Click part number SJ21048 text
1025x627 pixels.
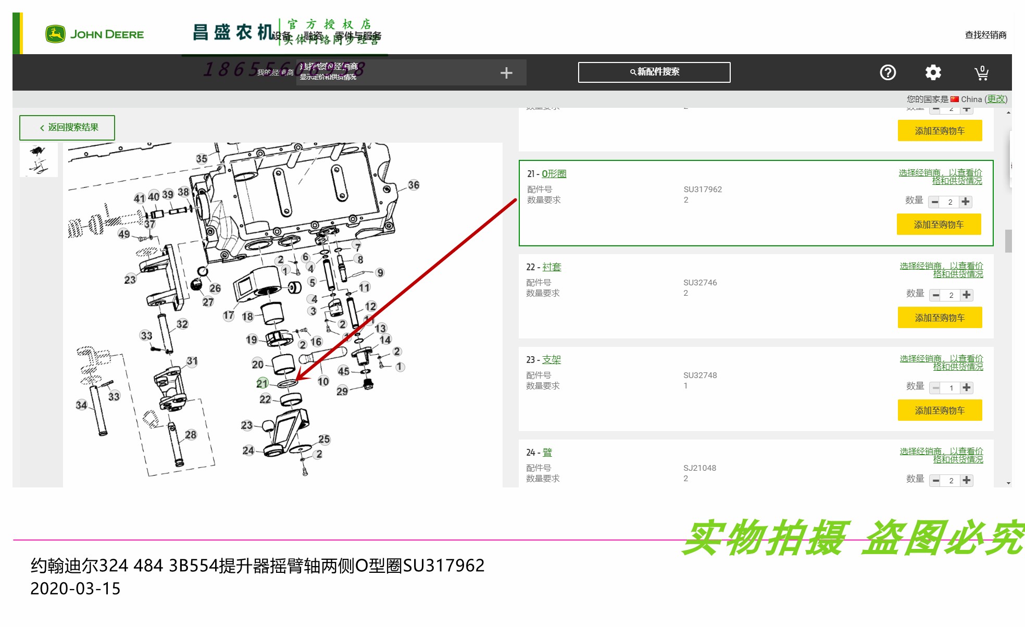coord(699,468)
